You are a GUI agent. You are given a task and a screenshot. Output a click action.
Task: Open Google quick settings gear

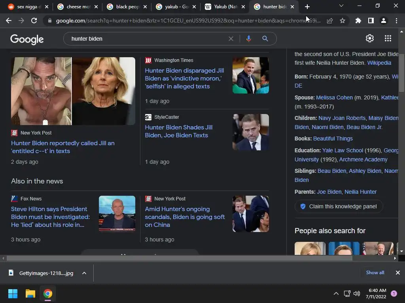click(x=370, y=38)
